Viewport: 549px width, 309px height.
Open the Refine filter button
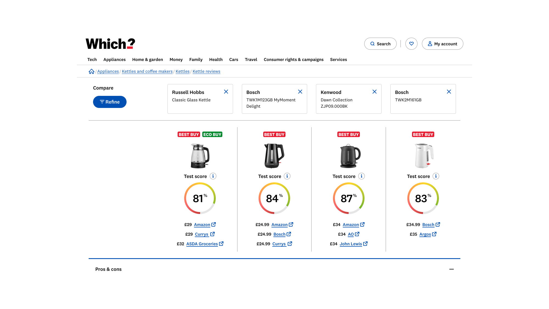click(x=110, y=102)
